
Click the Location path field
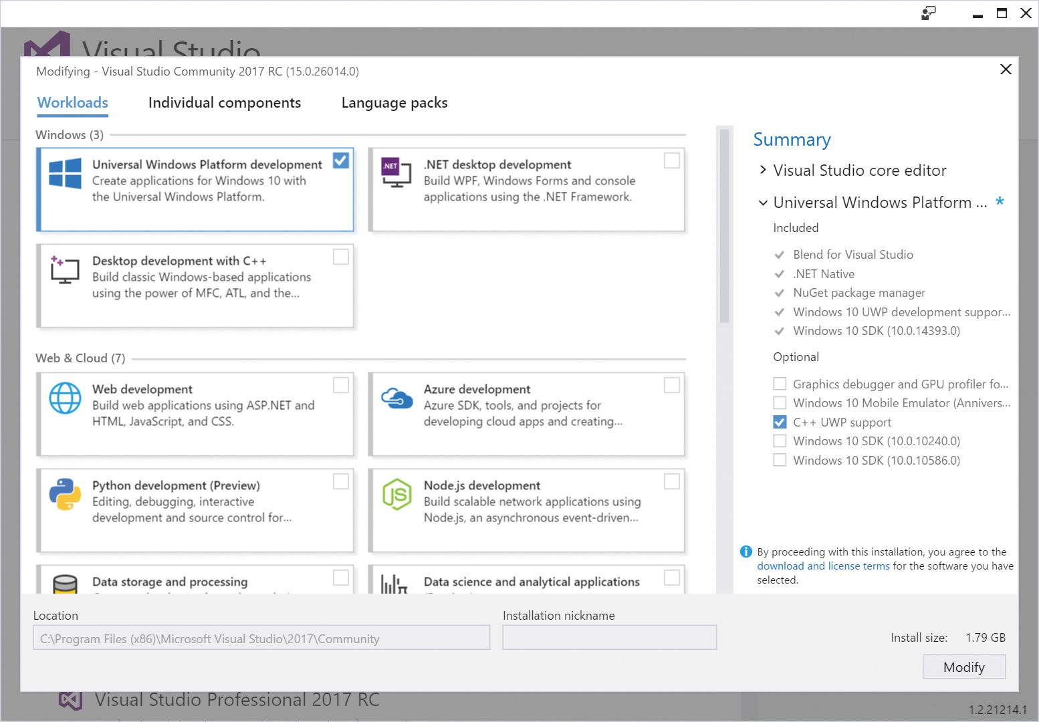[261, 638]
